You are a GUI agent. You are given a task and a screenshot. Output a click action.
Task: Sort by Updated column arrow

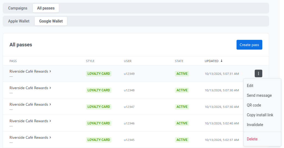221,61
